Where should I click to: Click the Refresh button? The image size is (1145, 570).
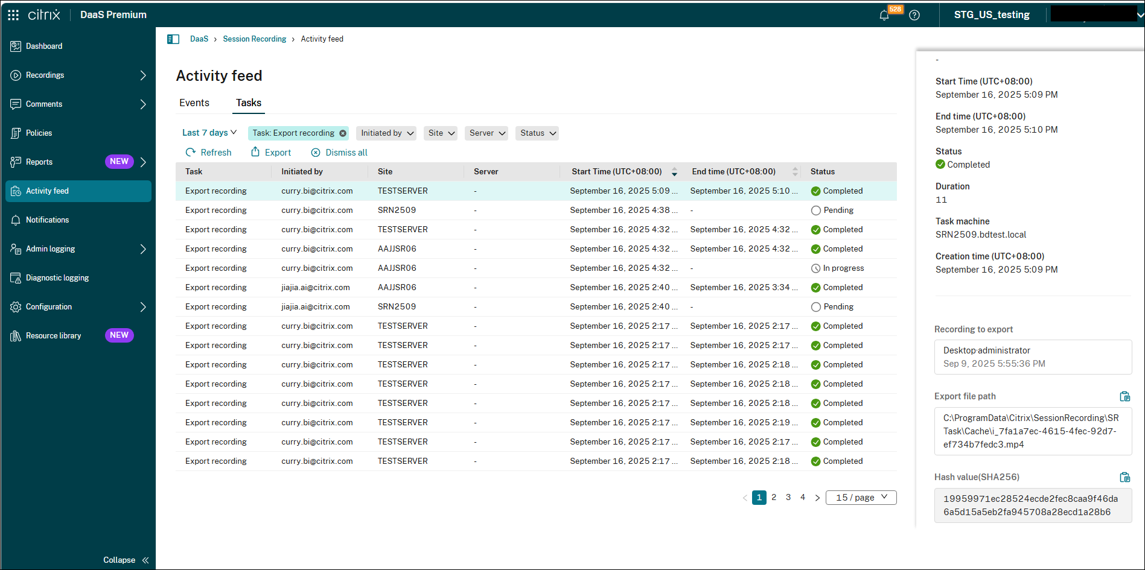pos(209,153)
